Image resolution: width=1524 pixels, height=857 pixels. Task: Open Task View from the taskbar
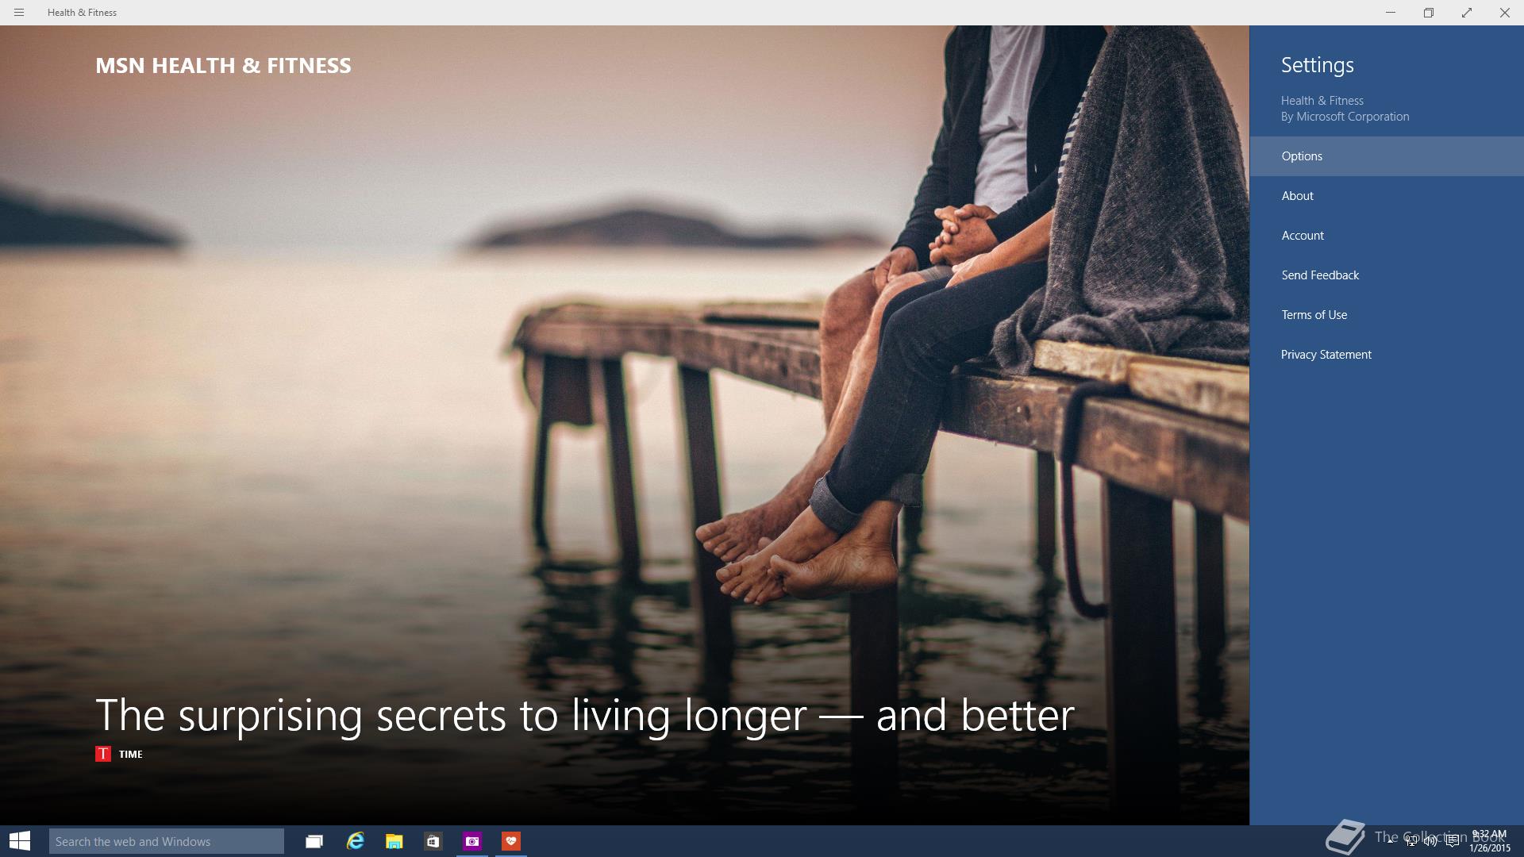coord(314,841)
